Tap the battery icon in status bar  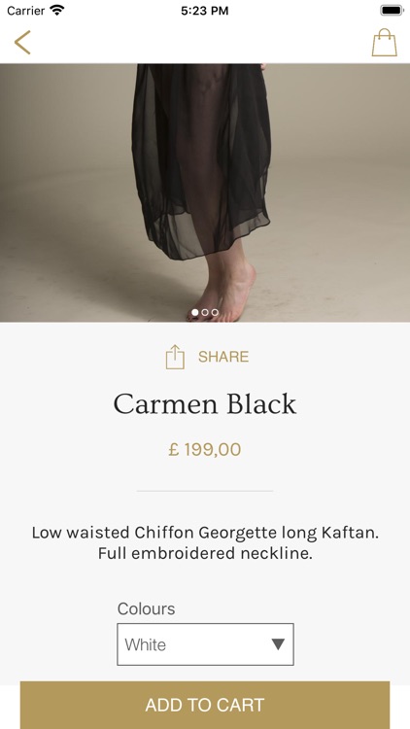392,11
